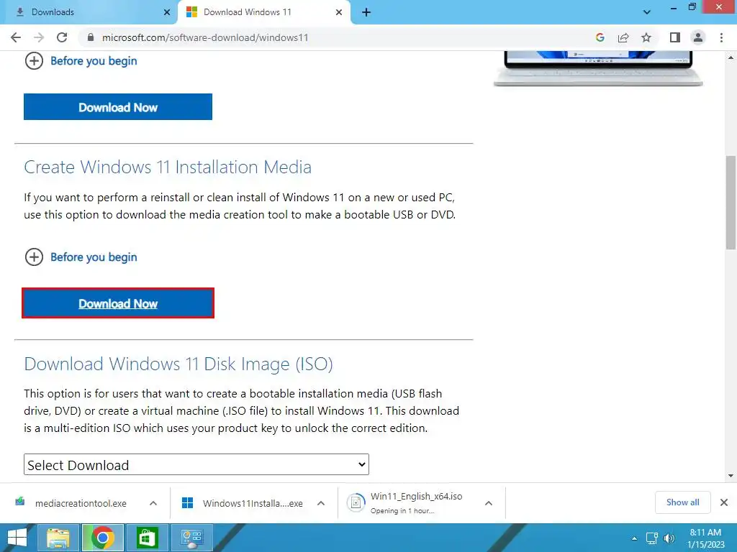
Task: Share this page via share icon
Action: [x=623, y=37]
